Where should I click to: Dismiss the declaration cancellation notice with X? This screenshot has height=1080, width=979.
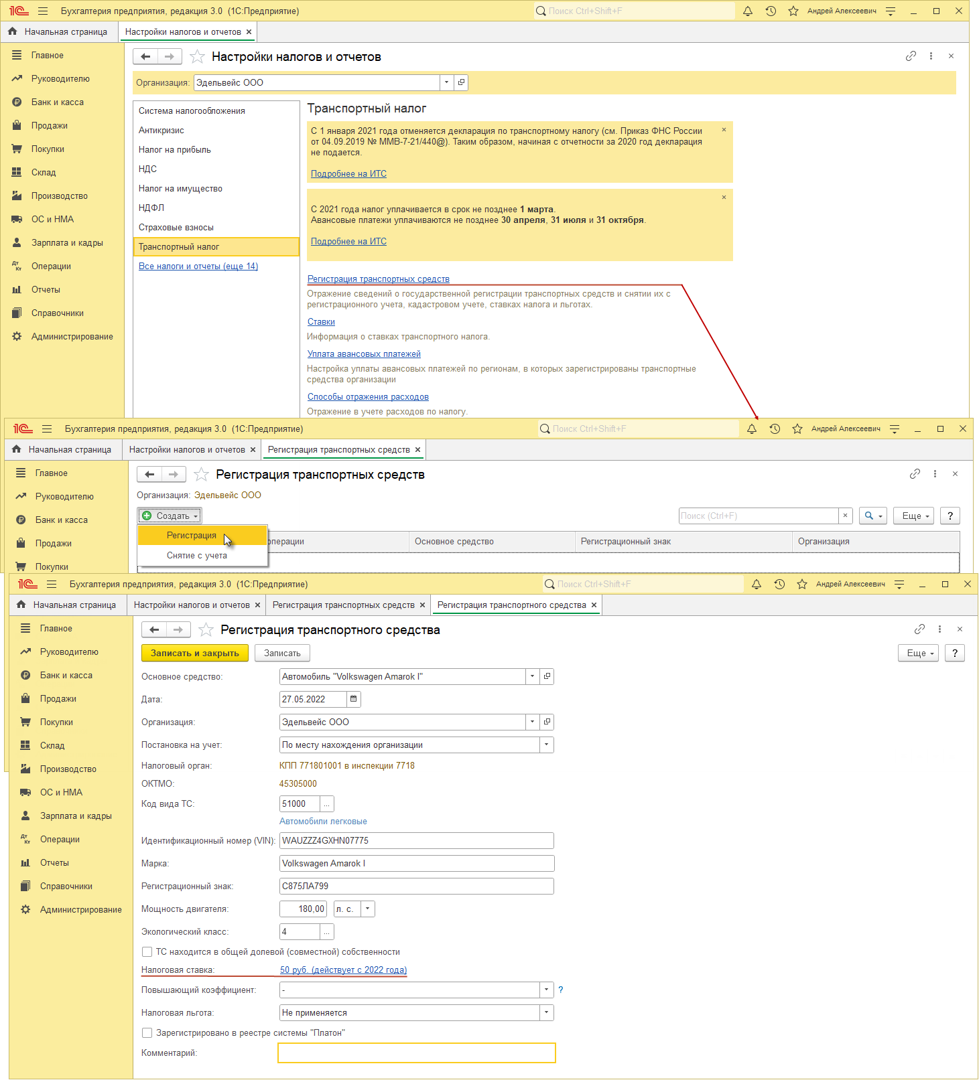pos(724,130)
